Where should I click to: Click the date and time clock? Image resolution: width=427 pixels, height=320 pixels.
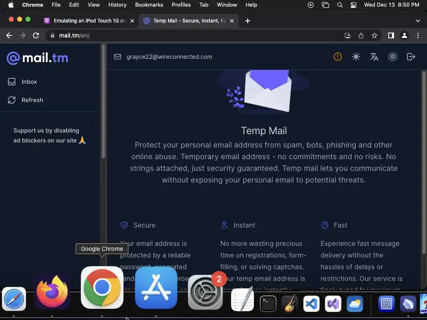point(392,5)
